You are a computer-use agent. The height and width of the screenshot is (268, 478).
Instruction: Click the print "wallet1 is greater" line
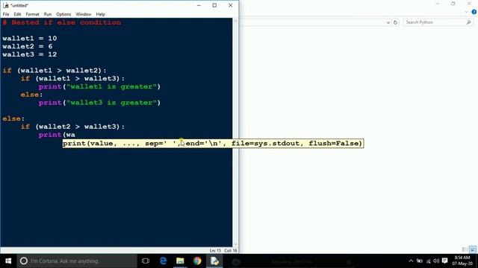tap(99, 86)
